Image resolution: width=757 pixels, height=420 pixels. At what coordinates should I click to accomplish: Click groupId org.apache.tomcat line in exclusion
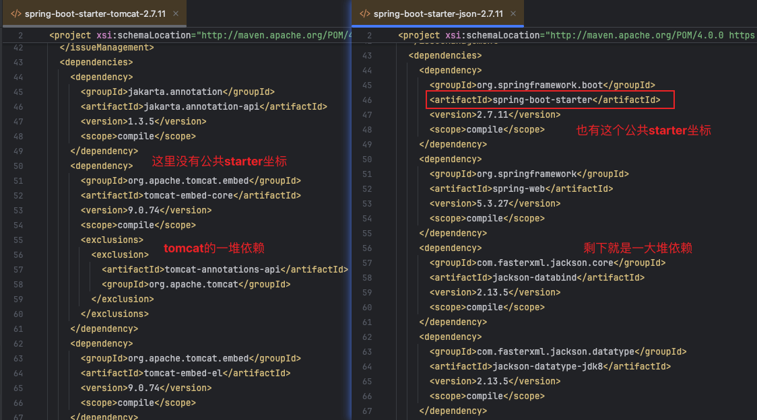point(196,284)
